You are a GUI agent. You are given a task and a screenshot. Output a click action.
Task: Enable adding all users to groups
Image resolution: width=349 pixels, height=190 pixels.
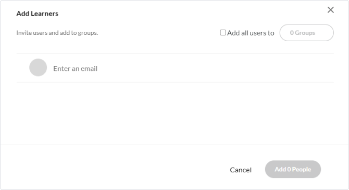tap(223, 32)
